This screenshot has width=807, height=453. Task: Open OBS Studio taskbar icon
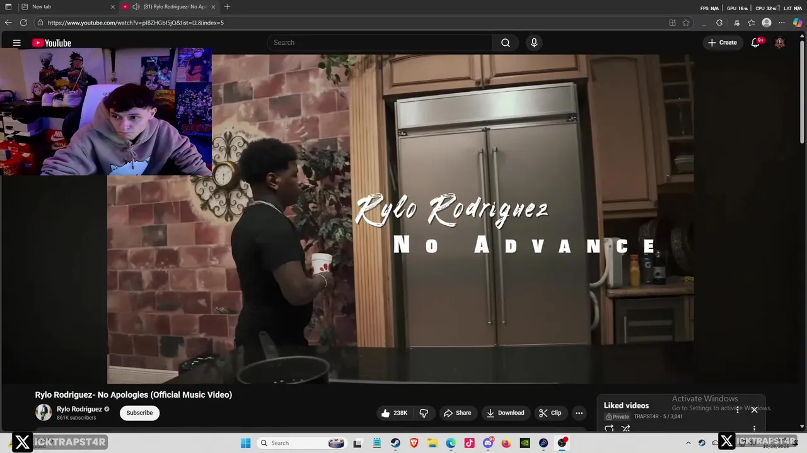click(562, 443)
